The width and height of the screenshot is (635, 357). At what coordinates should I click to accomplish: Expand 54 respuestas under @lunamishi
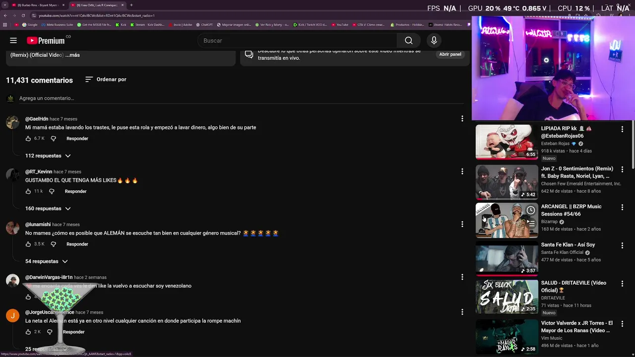coord(47,261)
